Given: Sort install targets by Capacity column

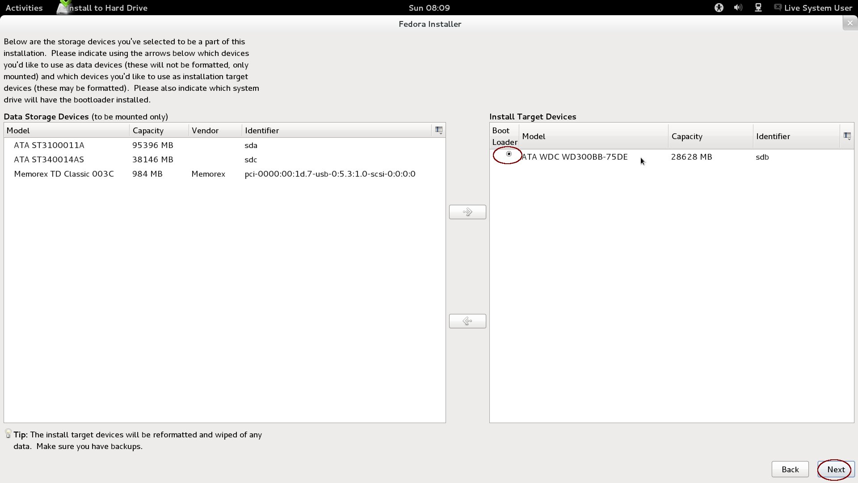Looking at the screenshot, I should [711, 136].
